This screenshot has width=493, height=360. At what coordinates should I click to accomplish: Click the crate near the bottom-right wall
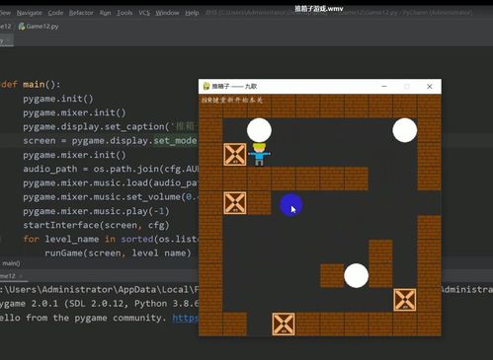[x=405, y=300]
